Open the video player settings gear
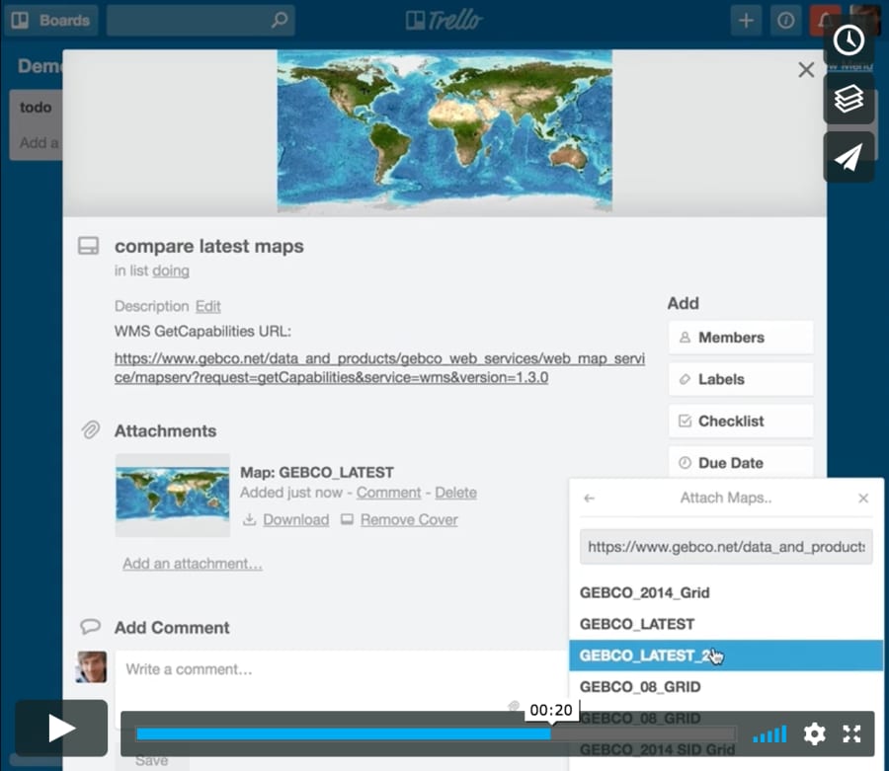Viewport: 889px width, 771px height. point(813,733)
